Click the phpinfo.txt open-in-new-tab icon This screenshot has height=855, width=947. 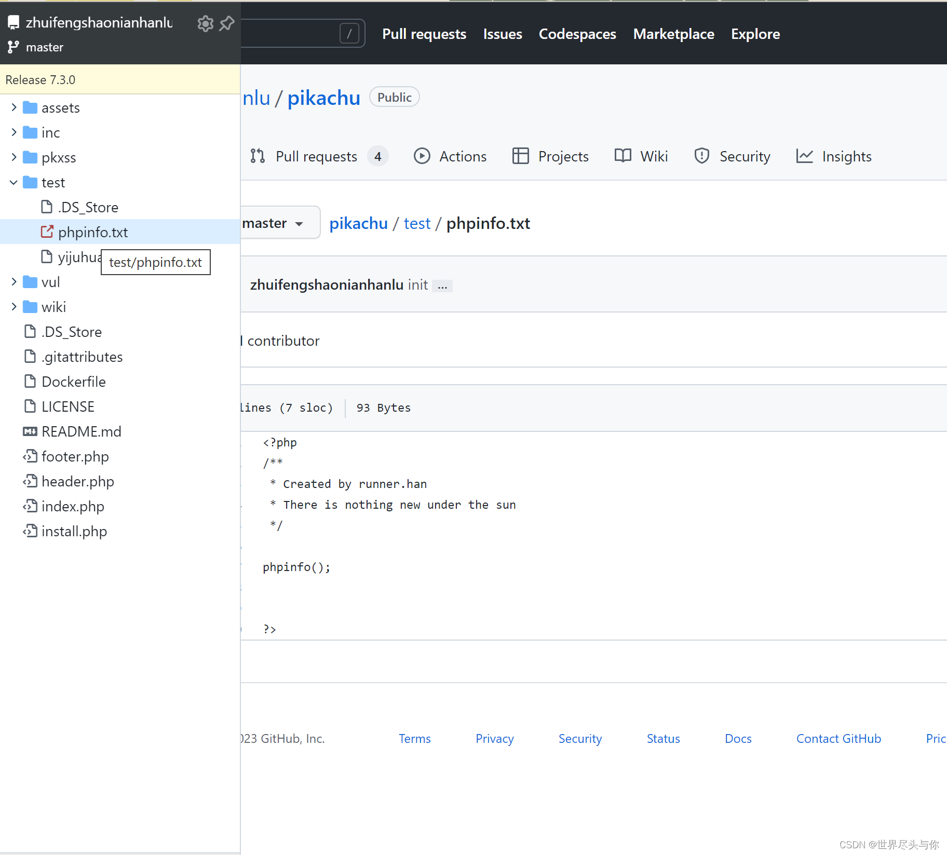47,232
